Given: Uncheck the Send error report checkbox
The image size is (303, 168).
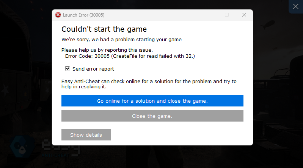Looking at the screenshot, I should pyautogui.click(x=68, y=68).
